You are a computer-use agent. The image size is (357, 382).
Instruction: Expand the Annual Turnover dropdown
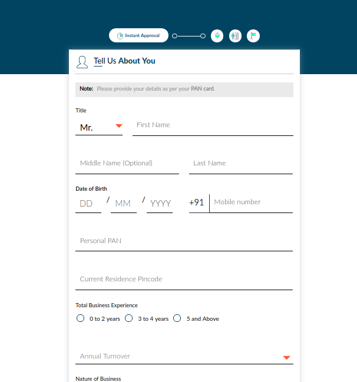pos(184,357)
